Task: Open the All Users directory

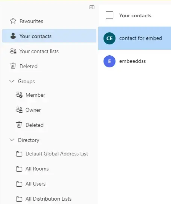Action: coord(49,184)
